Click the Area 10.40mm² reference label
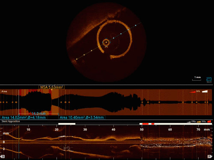 point(82,117)
